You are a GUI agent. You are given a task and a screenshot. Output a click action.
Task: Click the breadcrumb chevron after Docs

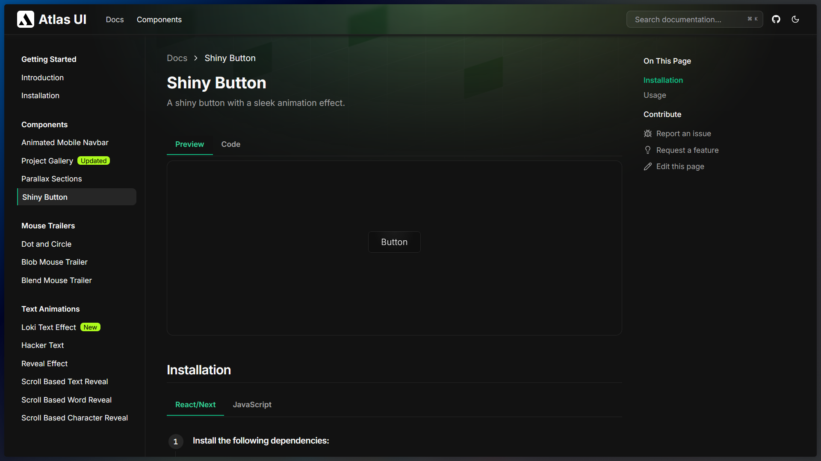pyautogui.click(x=196, y=58)
